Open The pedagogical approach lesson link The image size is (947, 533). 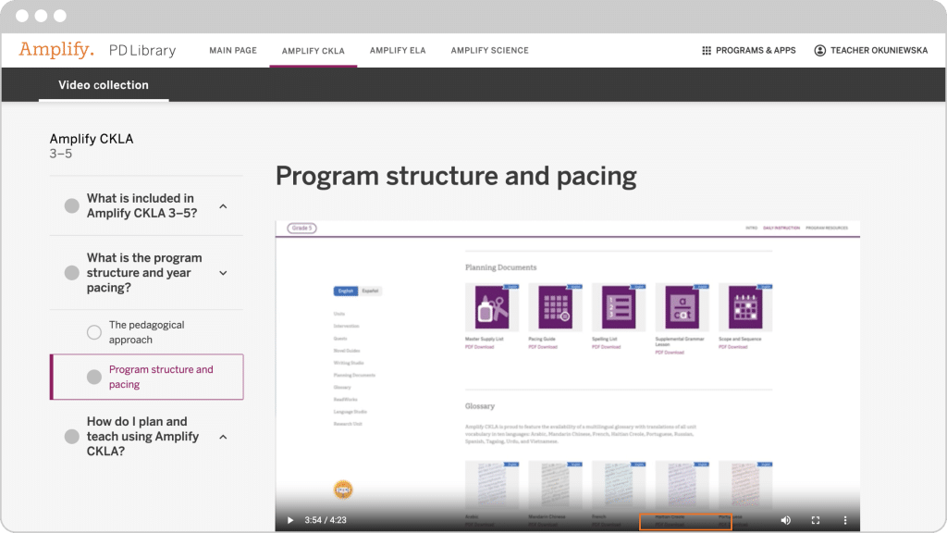click(147, 332)
